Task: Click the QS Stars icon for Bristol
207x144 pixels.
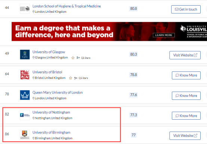Action: tap(71, 78)
